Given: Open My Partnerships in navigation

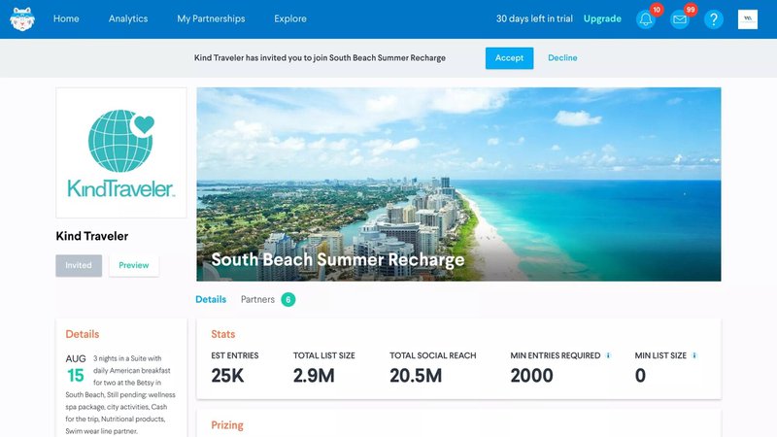Looking at the screenshot, I should [x=211, y=18].
